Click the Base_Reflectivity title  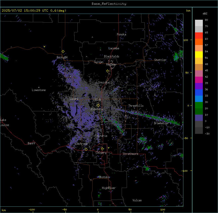[109, 4]
